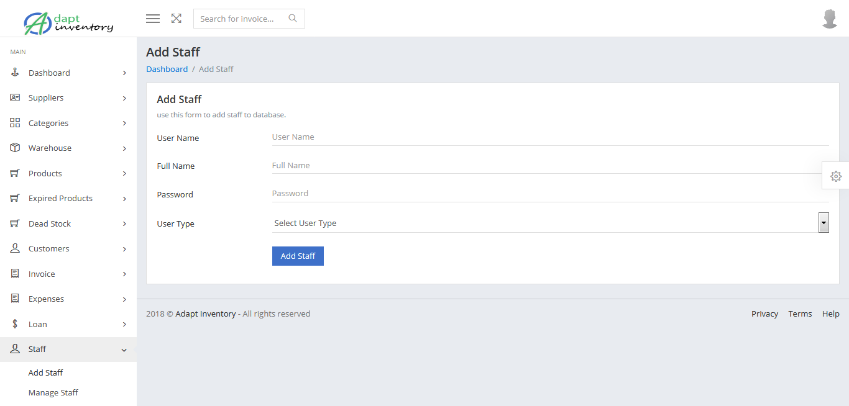Select Add Staff submenu item
This screenshot has width=849, height=406.
click(46, 372)
